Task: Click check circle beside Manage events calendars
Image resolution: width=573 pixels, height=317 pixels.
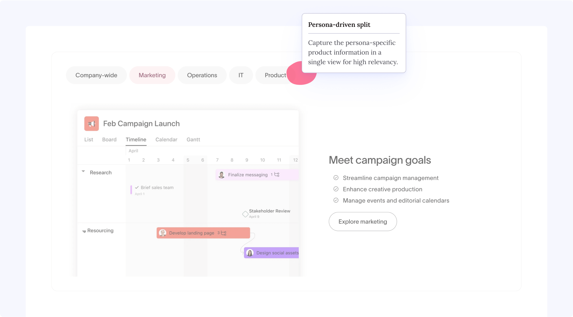Action: (x=336, y=200)
